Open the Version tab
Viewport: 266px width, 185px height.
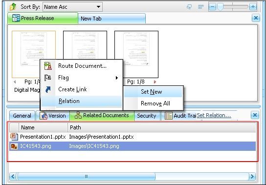coord(53,116)
